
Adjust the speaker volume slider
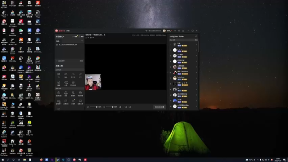(109, 107)
